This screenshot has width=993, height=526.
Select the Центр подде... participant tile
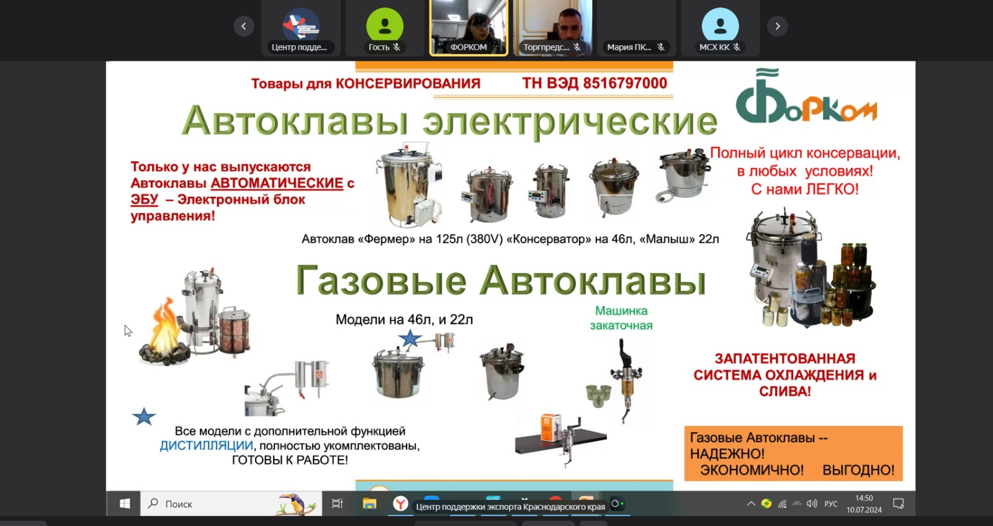[x=300, y=28]
